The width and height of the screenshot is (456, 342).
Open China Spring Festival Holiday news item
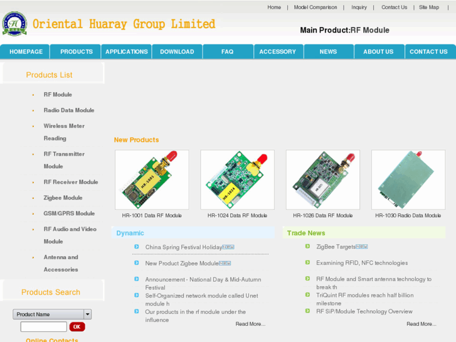(184, 247)
